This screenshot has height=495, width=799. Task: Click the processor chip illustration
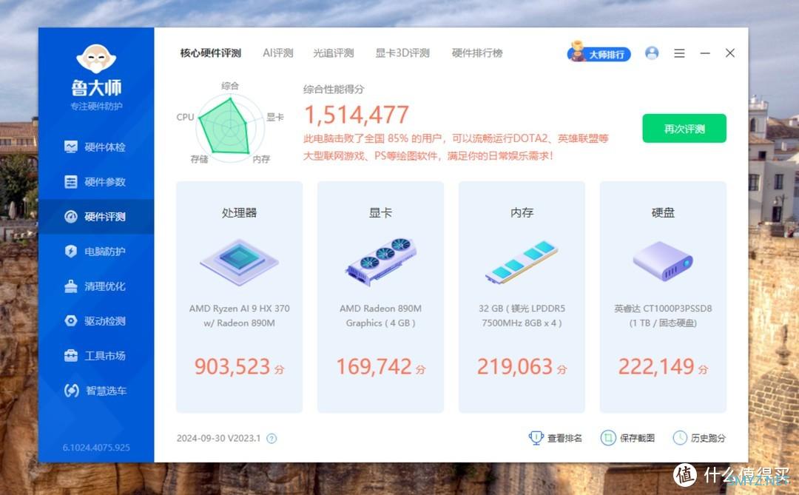coord(239,262)
